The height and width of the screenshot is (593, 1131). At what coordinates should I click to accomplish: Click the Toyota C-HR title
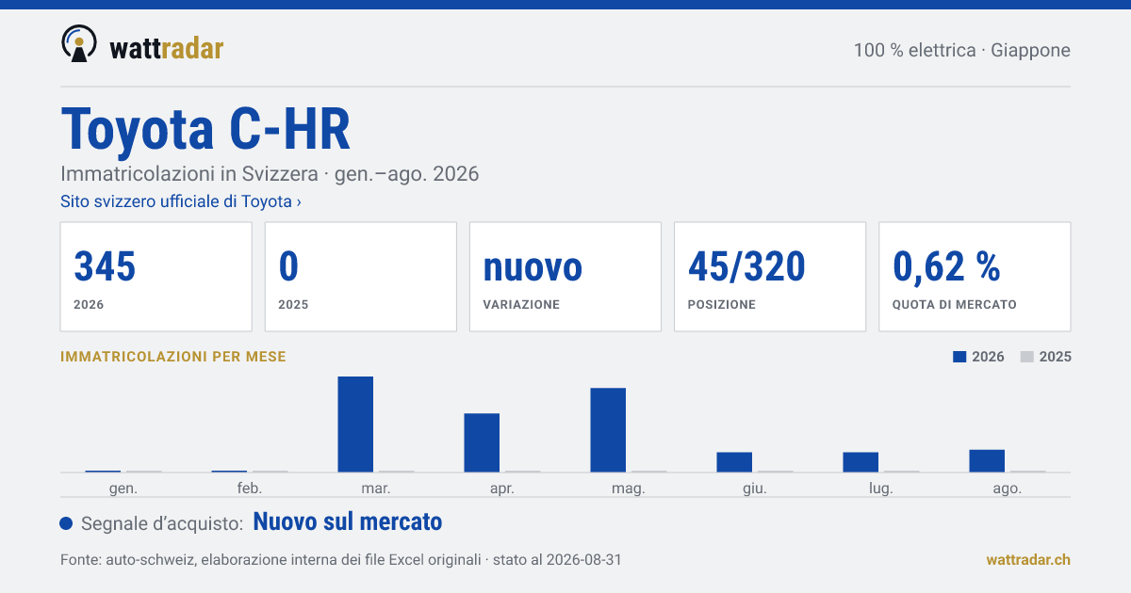(x=205, y=129)
